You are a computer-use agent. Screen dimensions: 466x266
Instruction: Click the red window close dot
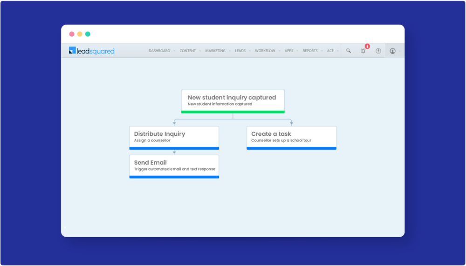pos(72,34)
